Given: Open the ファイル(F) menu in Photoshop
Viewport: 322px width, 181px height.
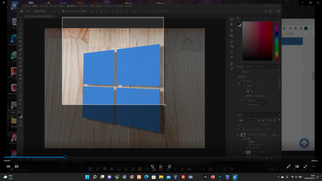Looking at the screenshot, I should 26,6.
